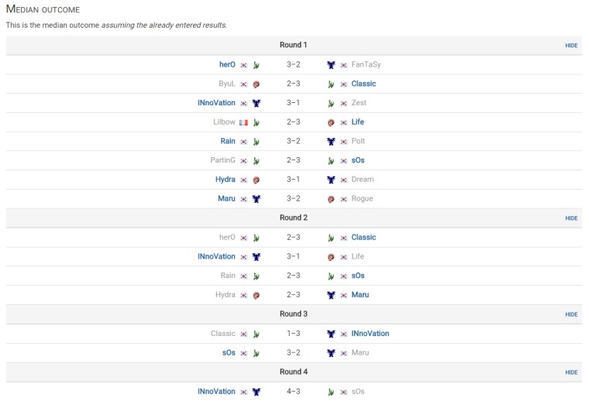Click the Round 4 score 4–3

[x=294, y=392]
